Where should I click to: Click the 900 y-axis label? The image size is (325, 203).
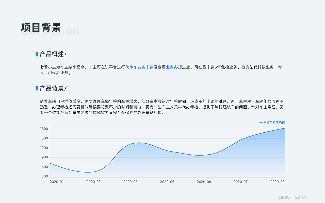(x=45, y=157)
